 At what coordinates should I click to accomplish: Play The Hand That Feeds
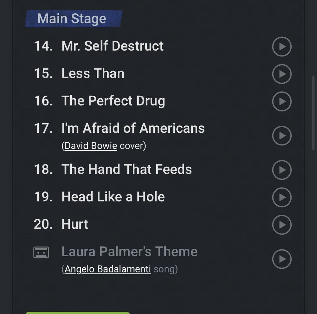(x=281, y=170)
